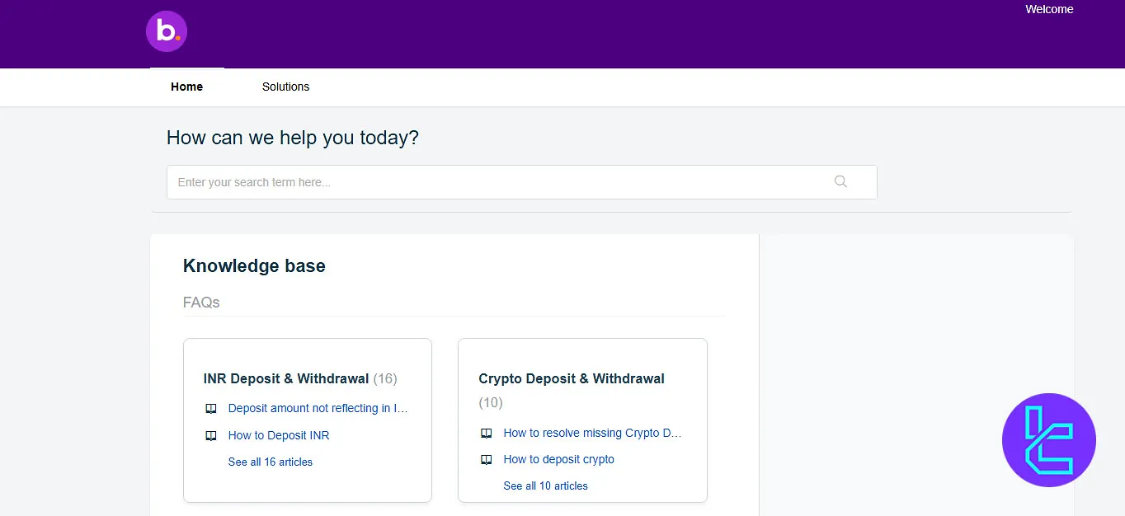Screen dimensions: 1125x516
Task: Select the Home tab
Action: tap(186, 87)
